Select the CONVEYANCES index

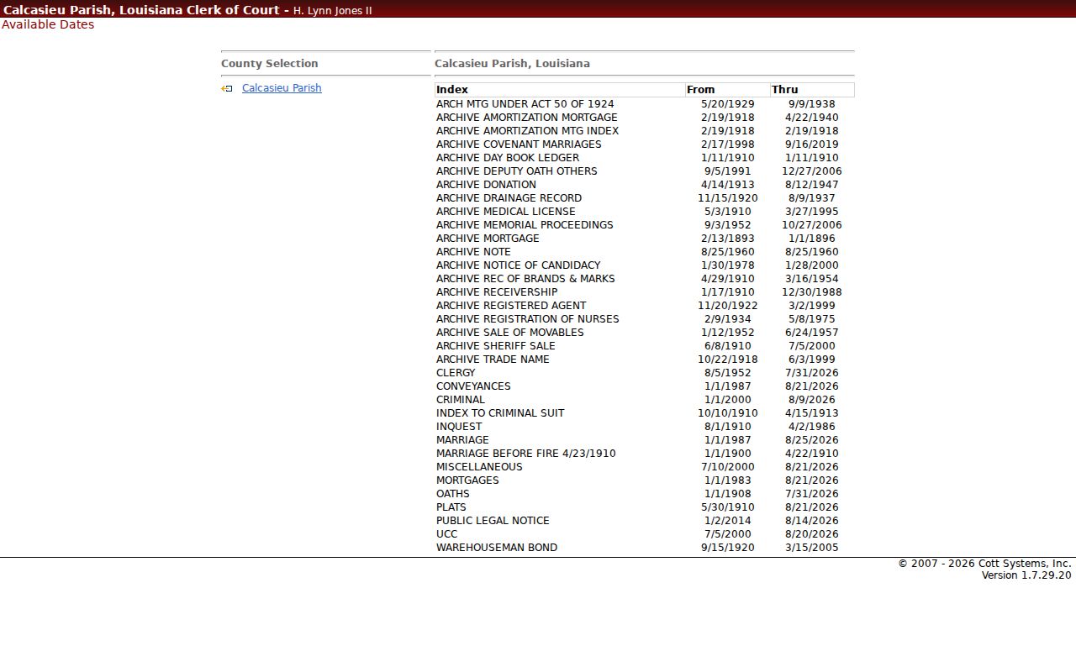(x=473, y=386)
